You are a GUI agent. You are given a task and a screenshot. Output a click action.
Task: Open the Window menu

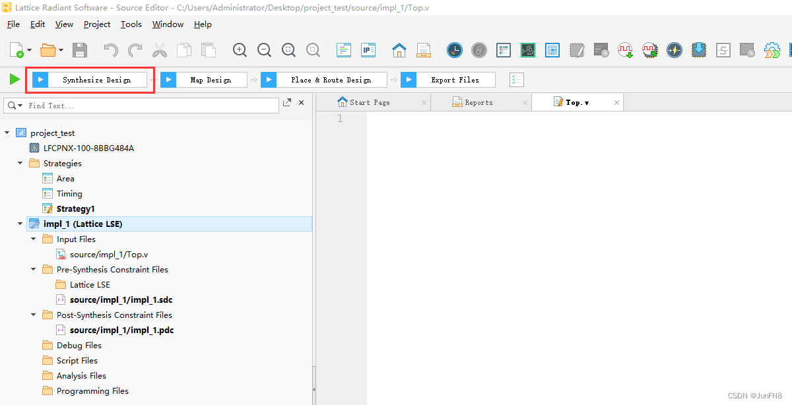pos(168,24)
